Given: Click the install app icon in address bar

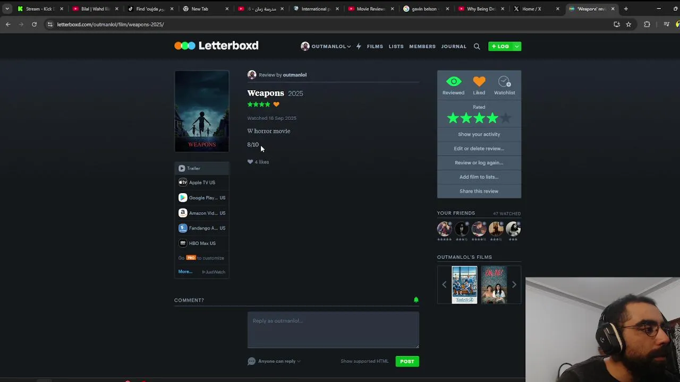Looking at the screenshot, I should (617, 24).
